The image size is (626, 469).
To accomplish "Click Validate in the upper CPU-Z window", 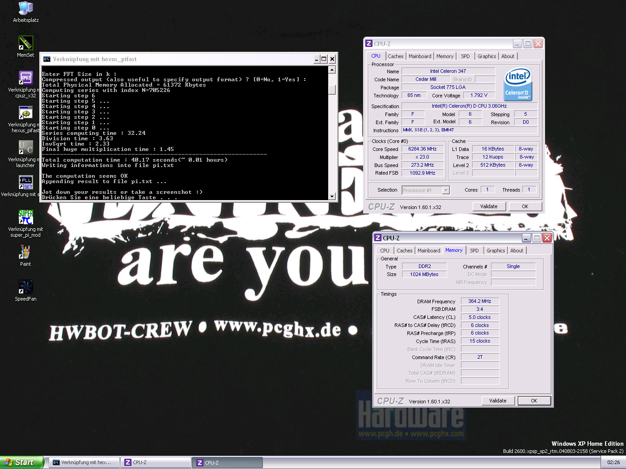I will click(x=489, y=206).
